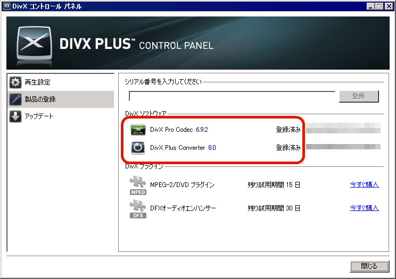396x279 pixels.
Task: Click 登録済み beside DivX Pro Codec
Action: point(288,130)
